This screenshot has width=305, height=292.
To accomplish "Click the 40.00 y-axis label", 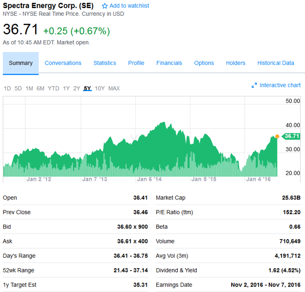I will pos(293,125).
